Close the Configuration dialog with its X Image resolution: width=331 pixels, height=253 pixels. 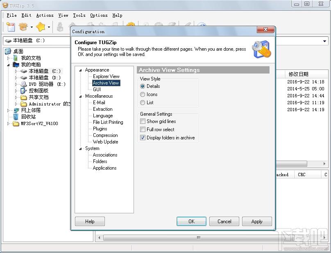[265, 29]
